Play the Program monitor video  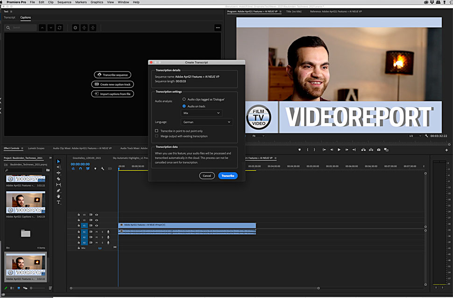pos(339,150)
